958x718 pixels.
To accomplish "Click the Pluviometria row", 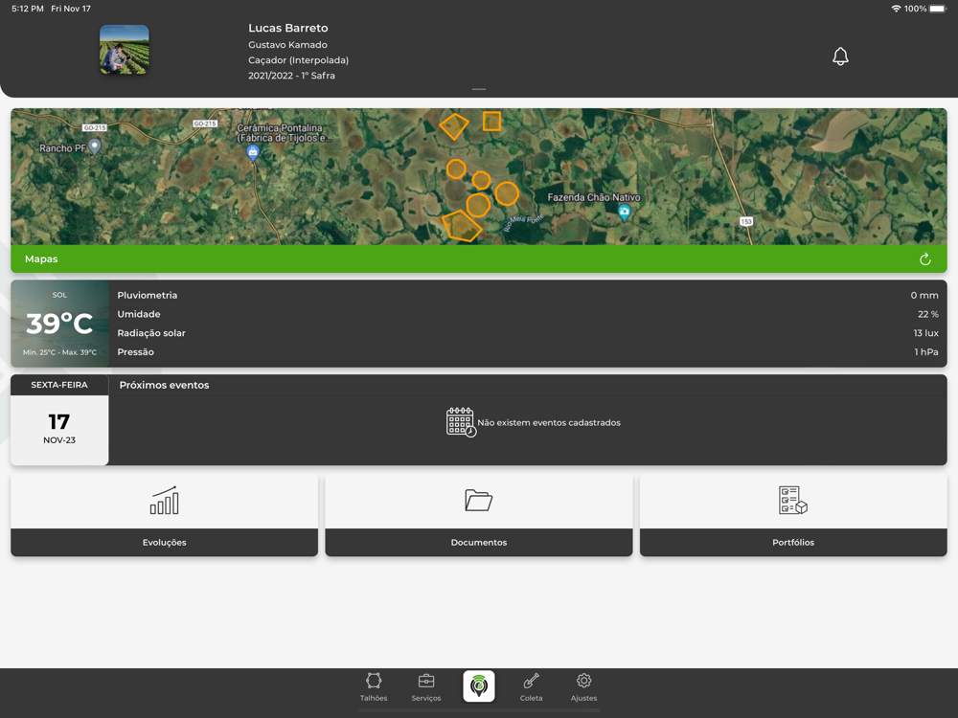I will (x=528, y=295).
